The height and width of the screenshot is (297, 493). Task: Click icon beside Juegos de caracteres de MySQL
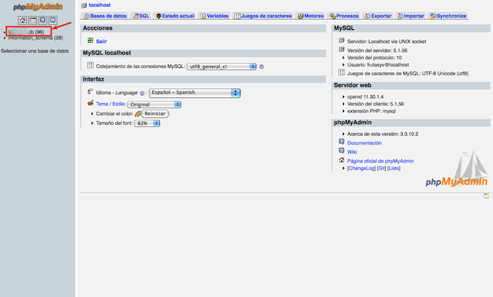point(342,72)
